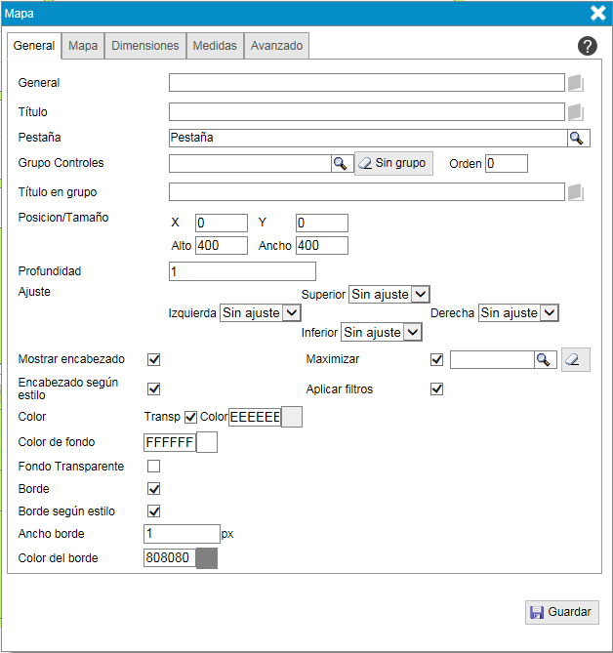Click the help question mark icon

coord(587,46)
